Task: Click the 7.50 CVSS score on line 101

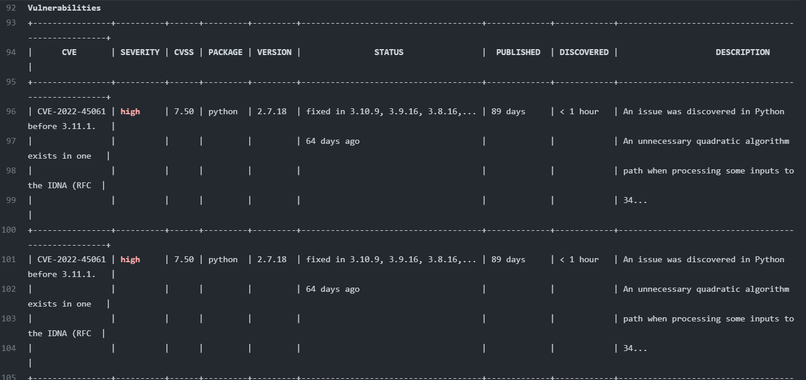Action: tap(183, 259)
